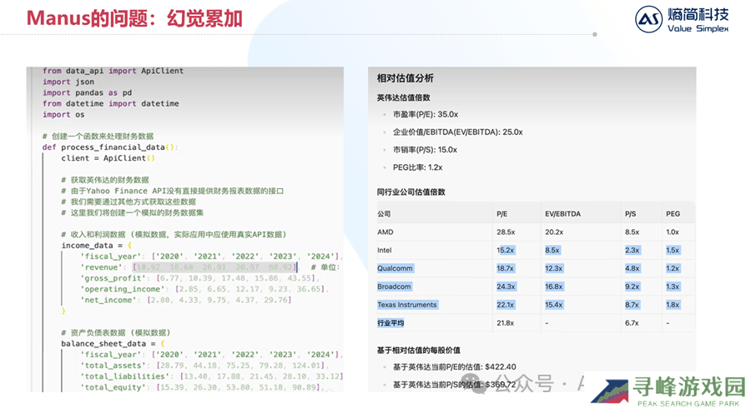Click the highlighted 'revenue' values list
Image resolution: width=751 pixels, height=413 pixels.
[x=215, y=267]
